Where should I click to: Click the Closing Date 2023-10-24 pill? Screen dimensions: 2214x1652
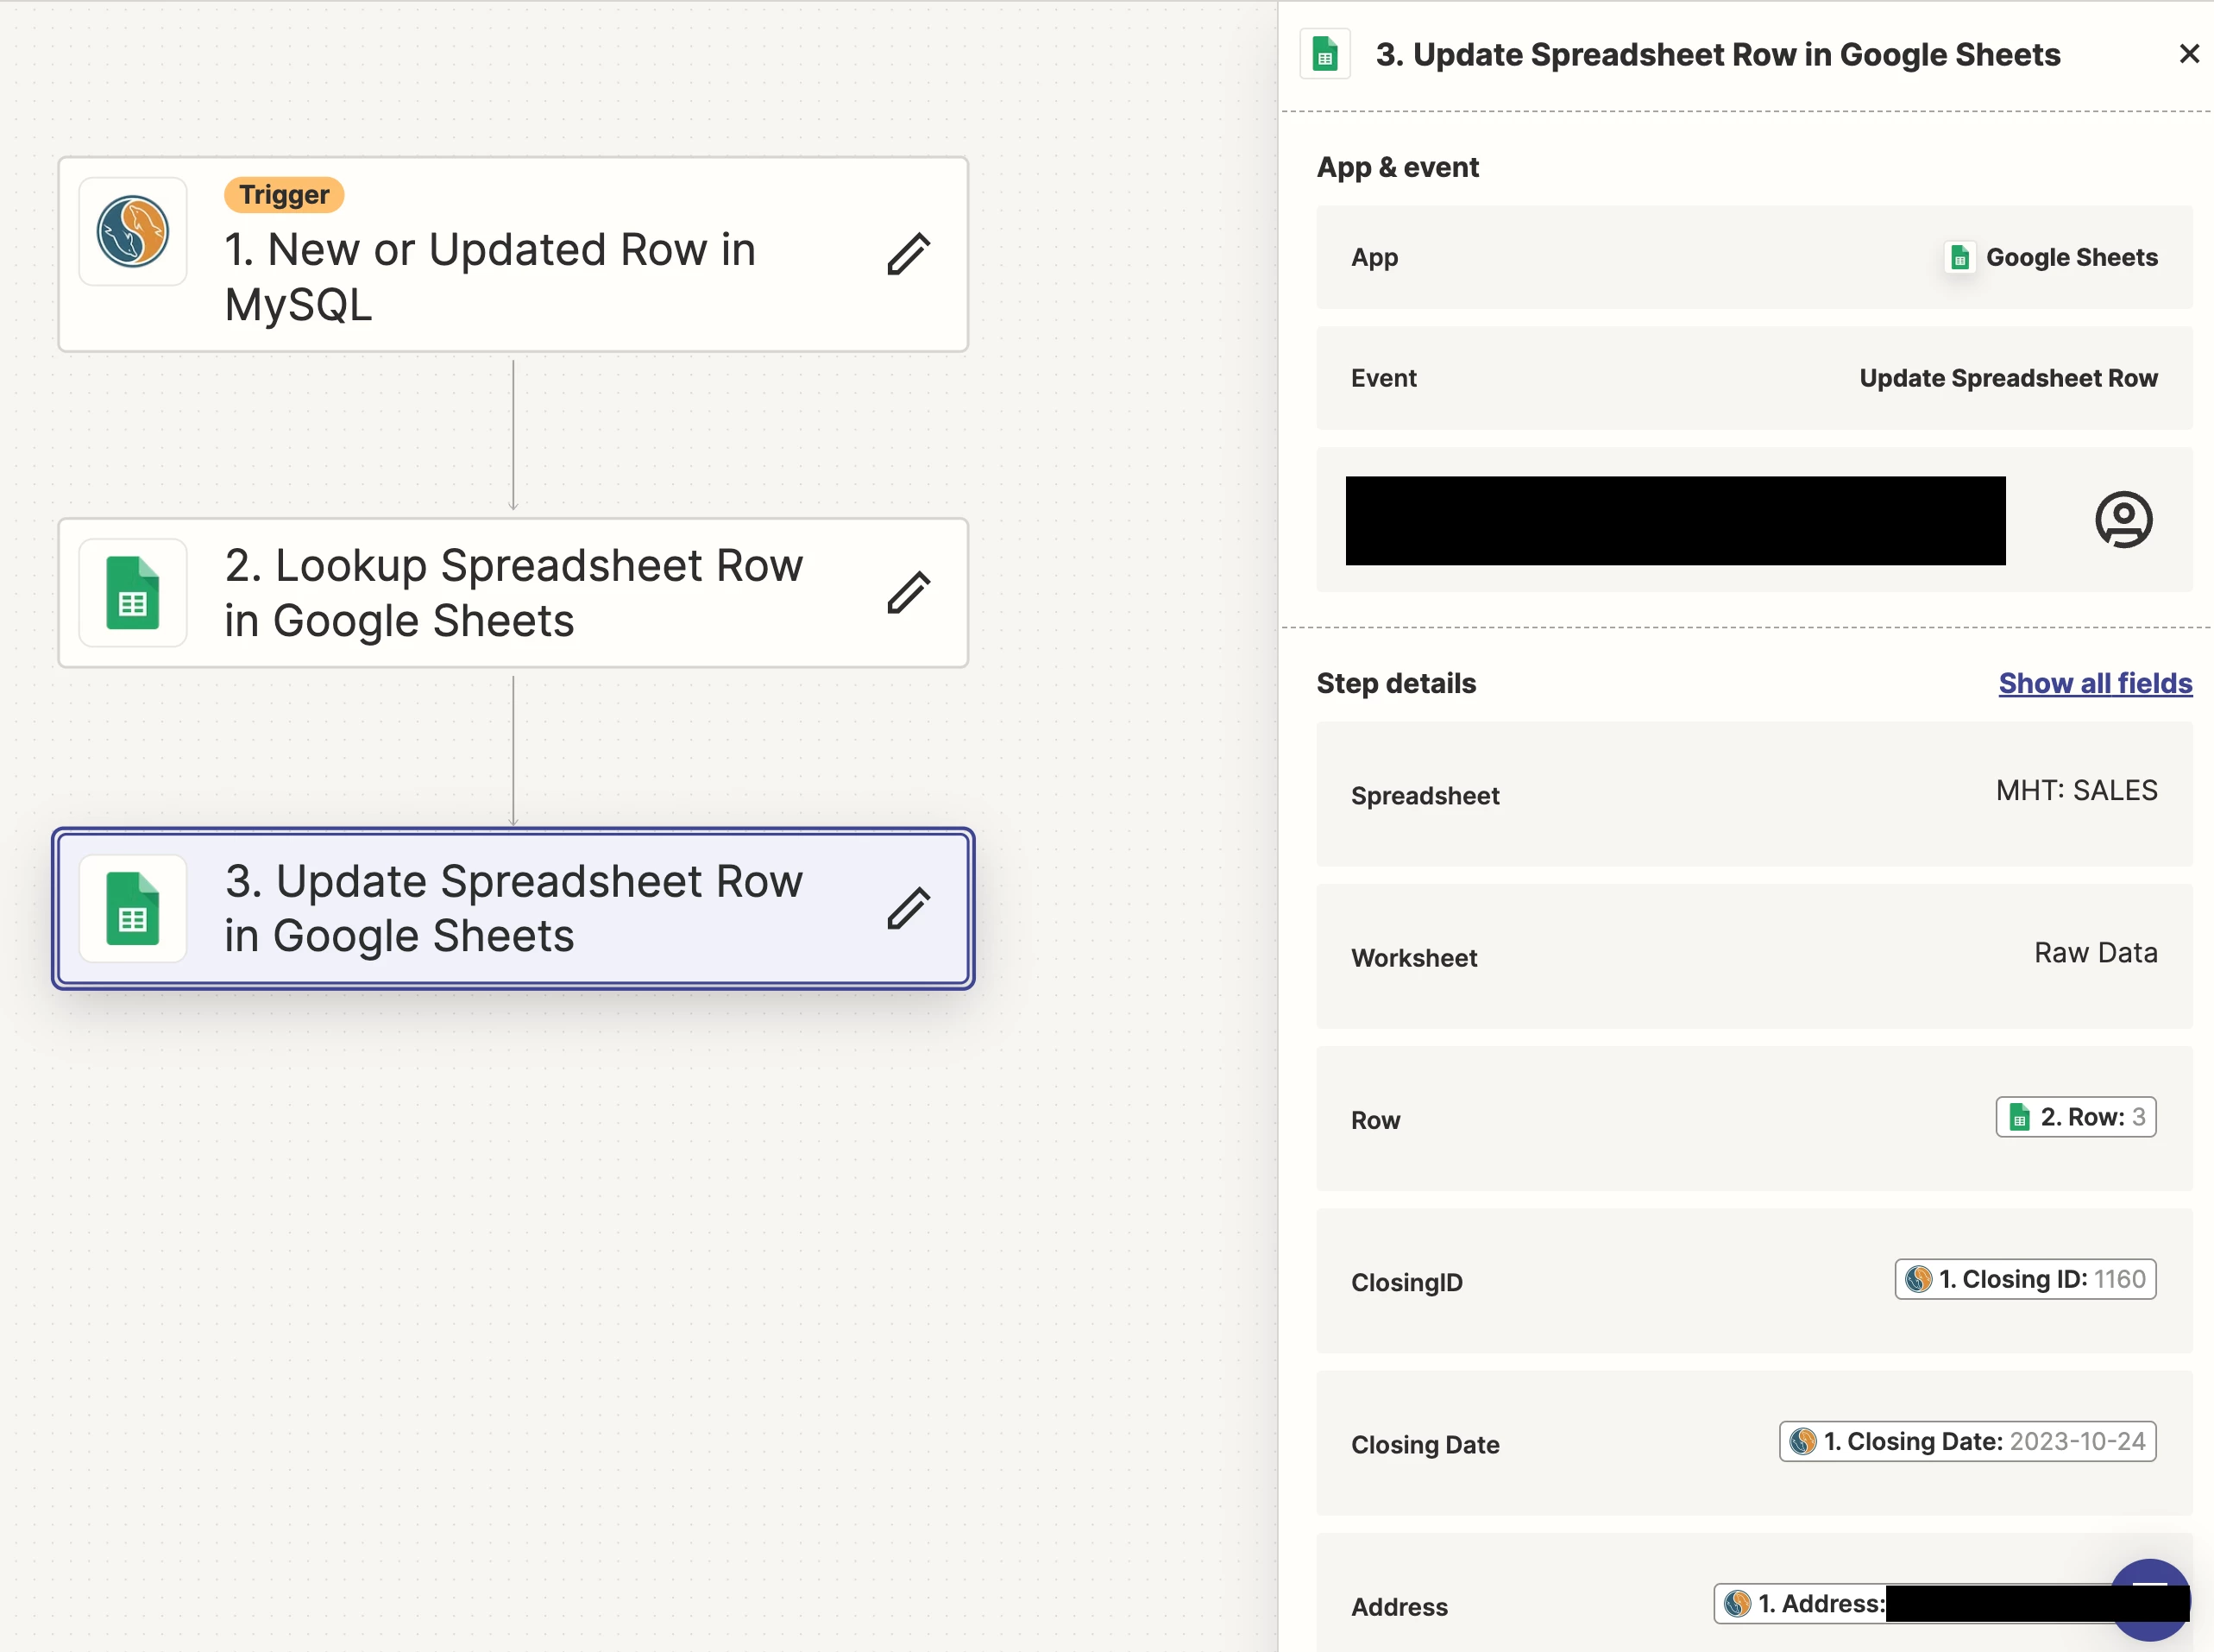coord(1966,1441)
